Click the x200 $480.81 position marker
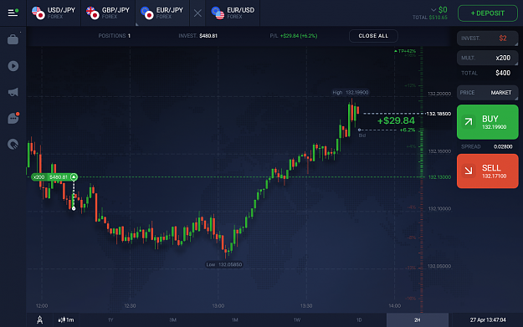Viewport: 523px width, 327px height. pos(54,177)
